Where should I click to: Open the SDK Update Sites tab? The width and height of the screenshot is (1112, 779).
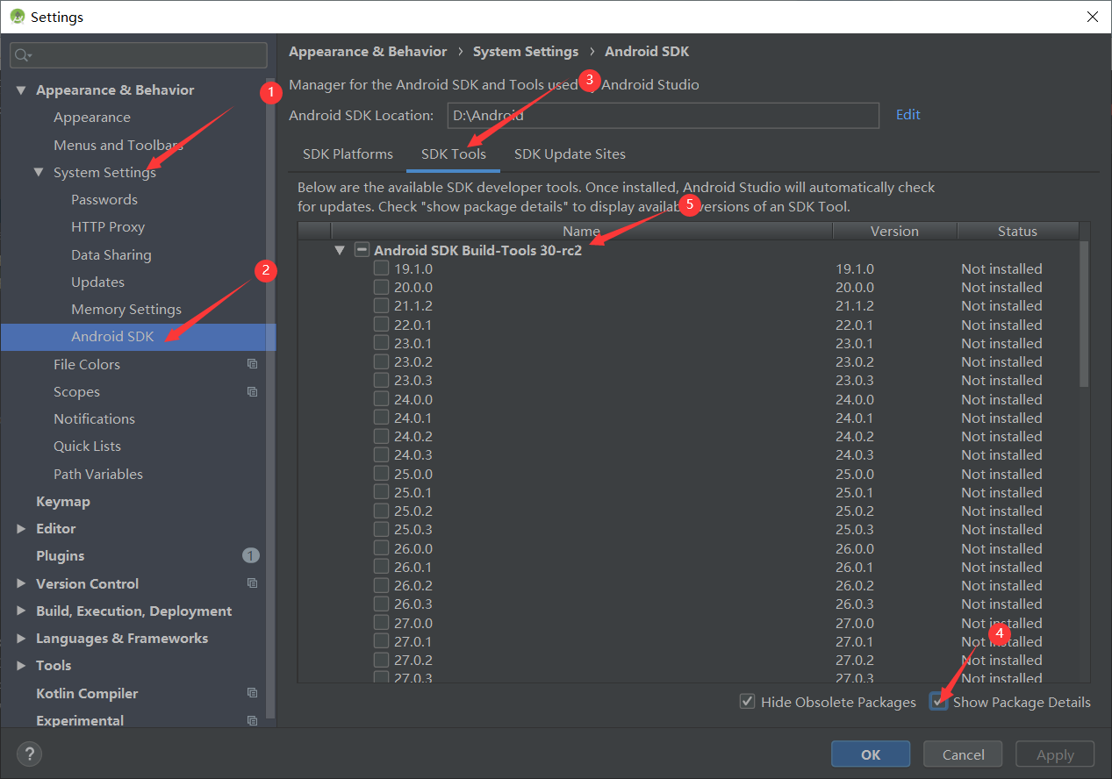tap(570, 154)
